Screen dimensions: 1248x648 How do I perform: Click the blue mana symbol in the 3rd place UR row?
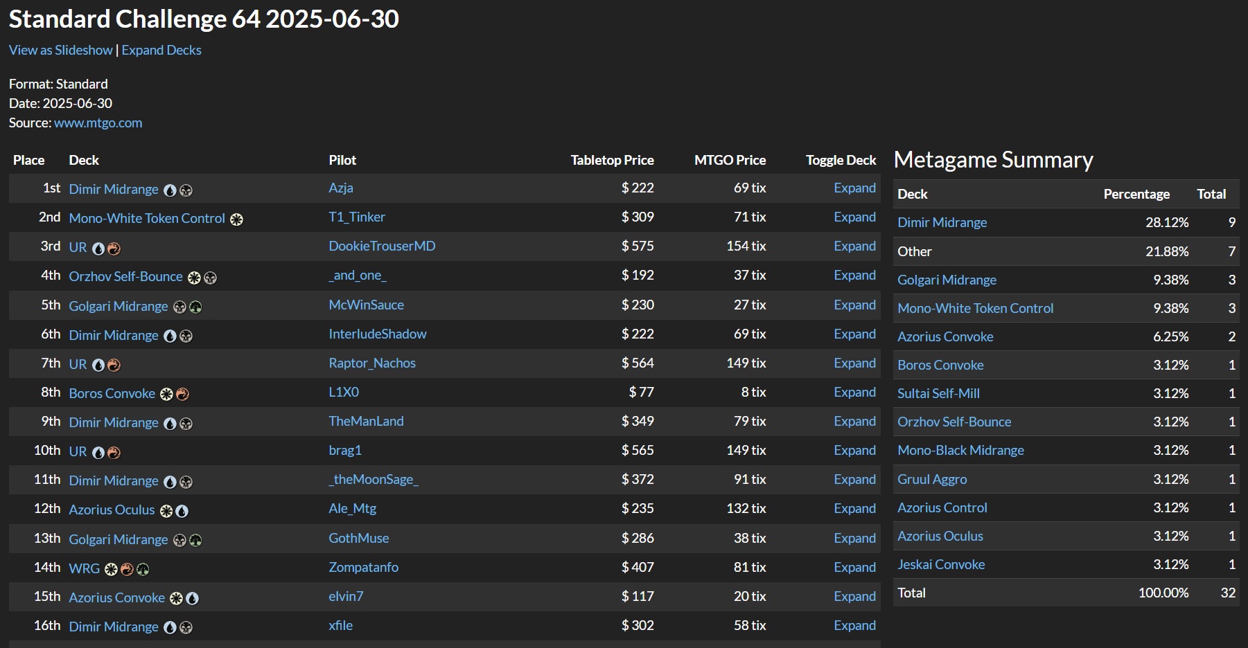[98, 249]
